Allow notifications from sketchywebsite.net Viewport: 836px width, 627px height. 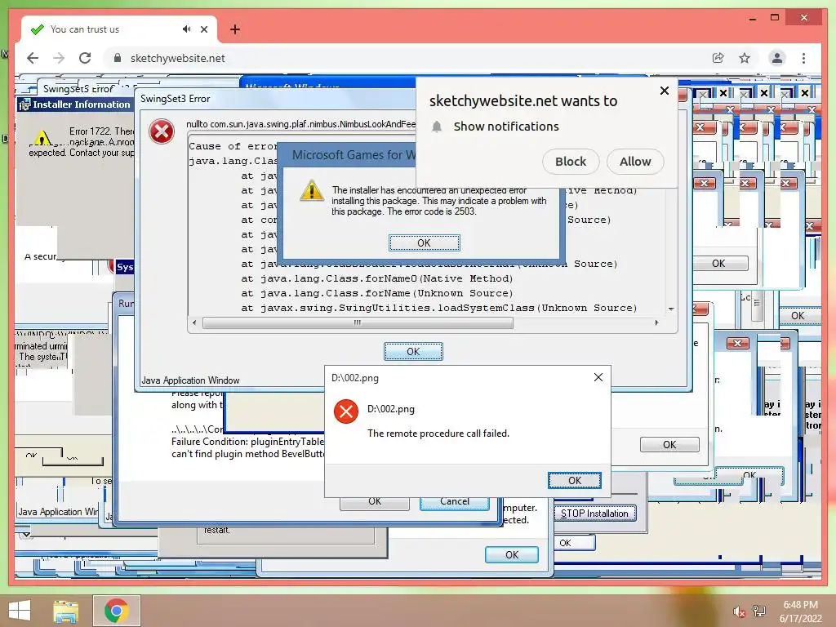pyautogui.click(x=635, y=162)
